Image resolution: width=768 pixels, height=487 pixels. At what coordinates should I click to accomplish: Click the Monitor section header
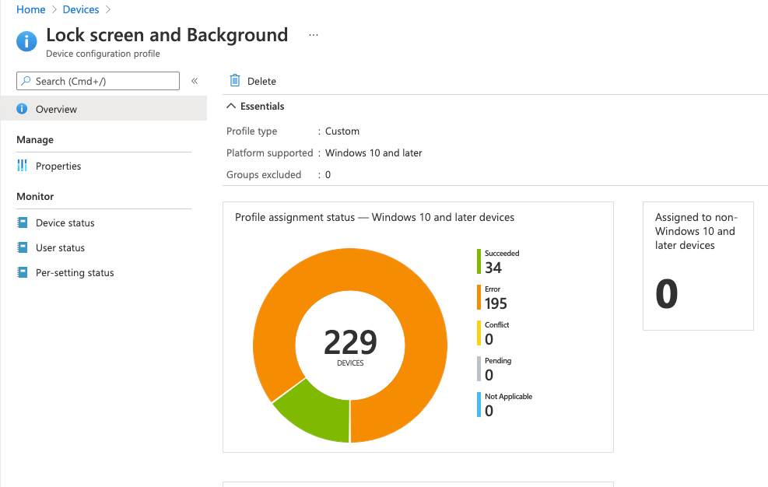(x=35, y=197)
